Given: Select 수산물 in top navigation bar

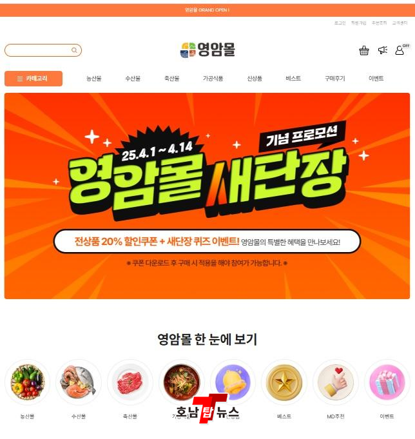Looking at the screenshot, I should tap(133, 79).
